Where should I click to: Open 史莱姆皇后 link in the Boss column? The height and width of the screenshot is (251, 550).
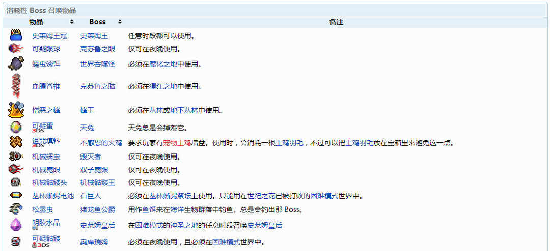coord(97,225)
